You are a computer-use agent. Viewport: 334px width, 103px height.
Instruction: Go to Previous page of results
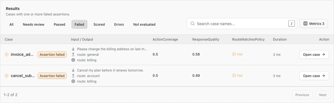302,95
